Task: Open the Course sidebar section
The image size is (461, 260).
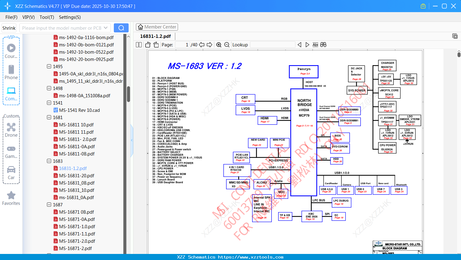Action: coord(11,51)
